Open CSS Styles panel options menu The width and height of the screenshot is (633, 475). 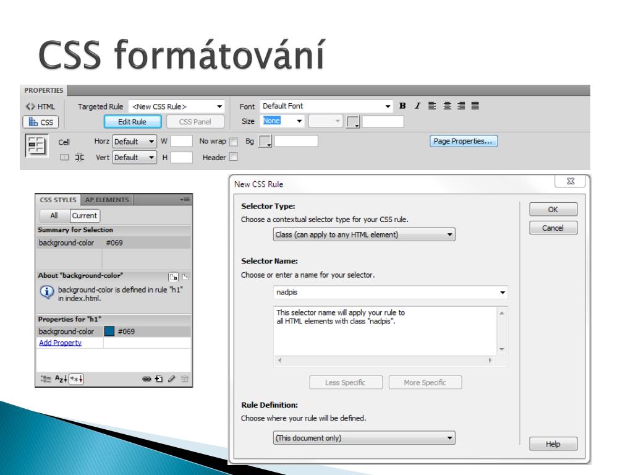[185, 200]
